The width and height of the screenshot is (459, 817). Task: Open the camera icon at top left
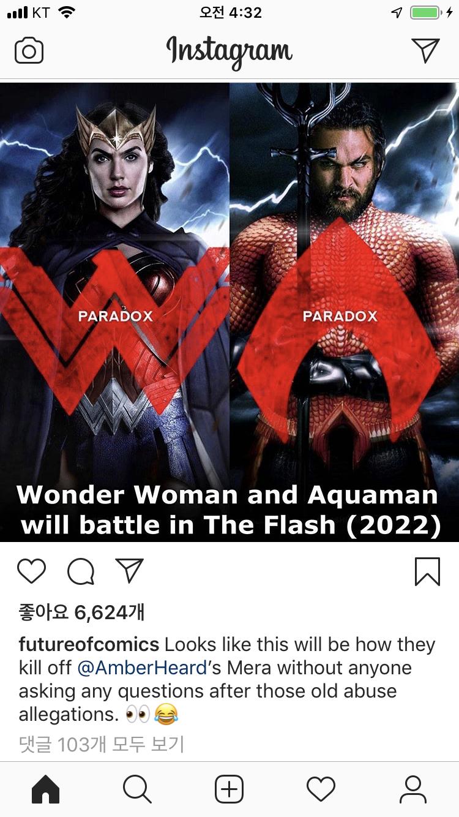coord(29,51)
